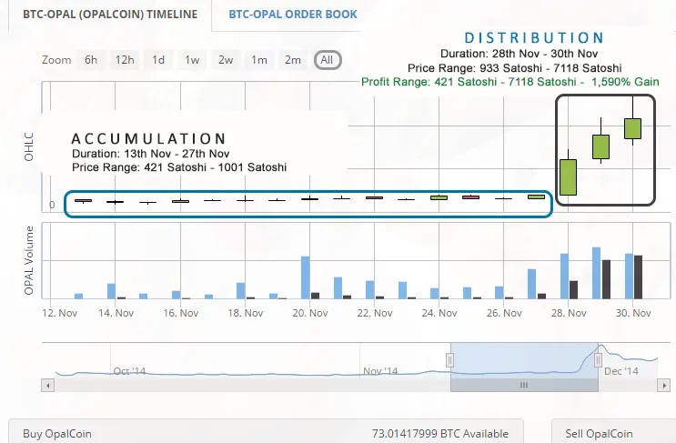Click the Dec '14 navigator label
Image resolution: width=676 pixels, height=443 pixels.
click(x=621, y=371)
